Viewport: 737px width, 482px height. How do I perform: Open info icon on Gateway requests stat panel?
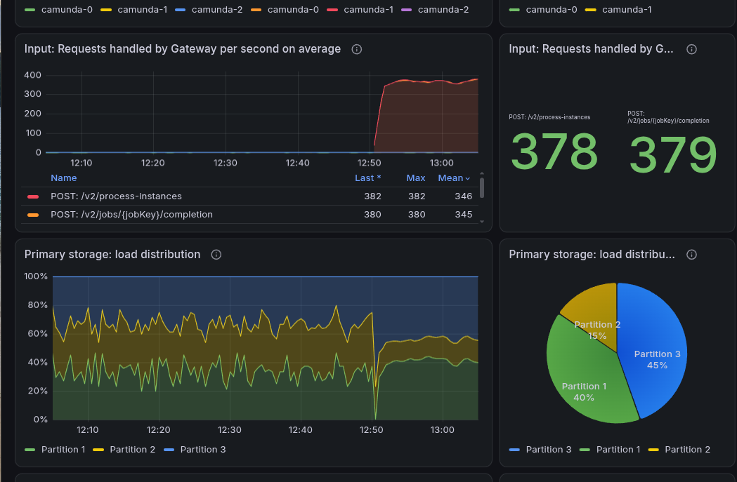(x=691, y=49)
